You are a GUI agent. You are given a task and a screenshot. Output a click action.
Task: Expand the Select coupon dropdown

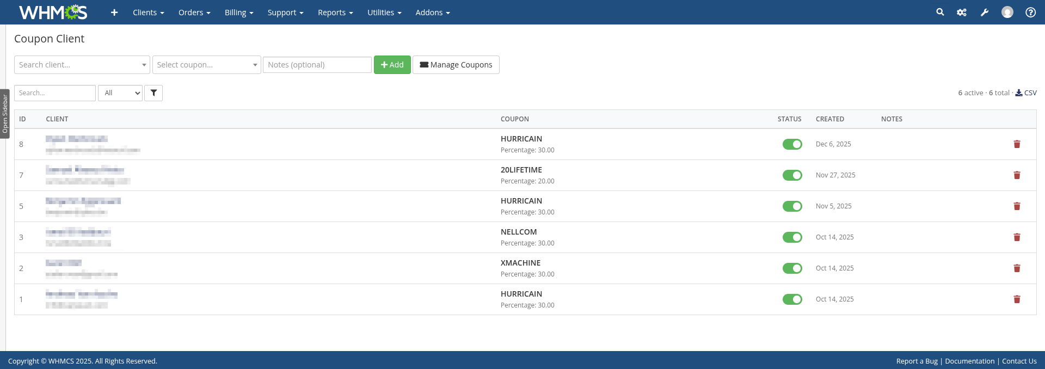(x=206, y=65)
